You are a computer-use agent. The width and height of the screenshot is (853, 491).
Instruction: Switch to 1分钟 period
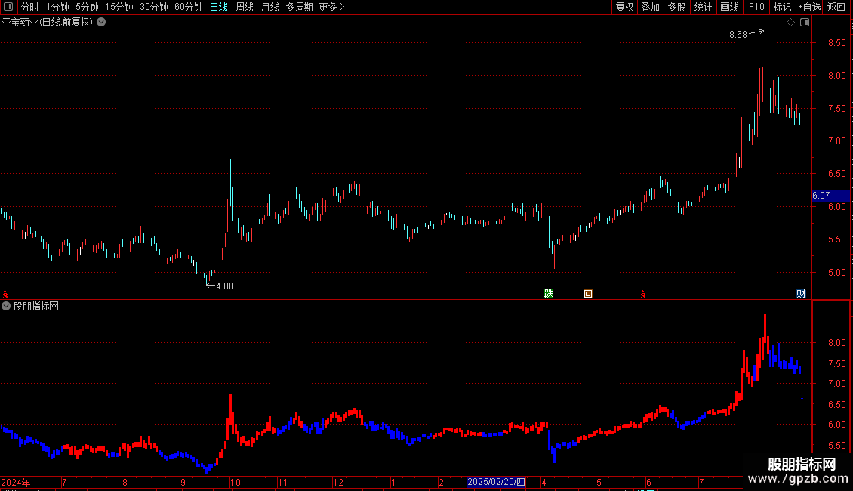(57, 7)
